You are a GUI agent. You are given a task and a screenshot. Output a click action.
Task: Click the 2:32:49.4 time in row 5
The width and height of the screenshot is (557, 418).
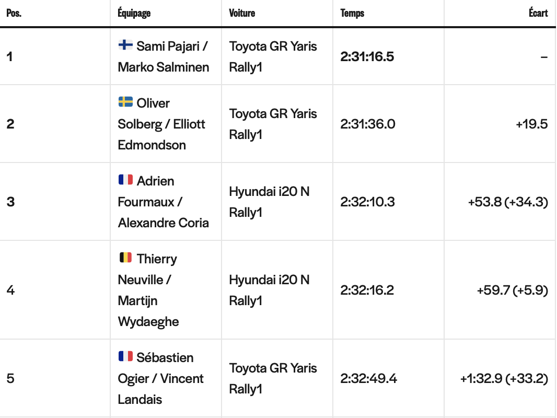tap(368, 379)
